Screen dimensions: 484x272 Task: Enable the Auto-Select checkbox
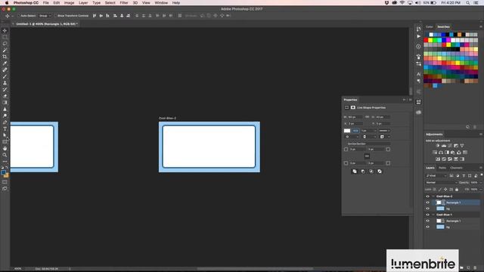(x=18, y=16)
